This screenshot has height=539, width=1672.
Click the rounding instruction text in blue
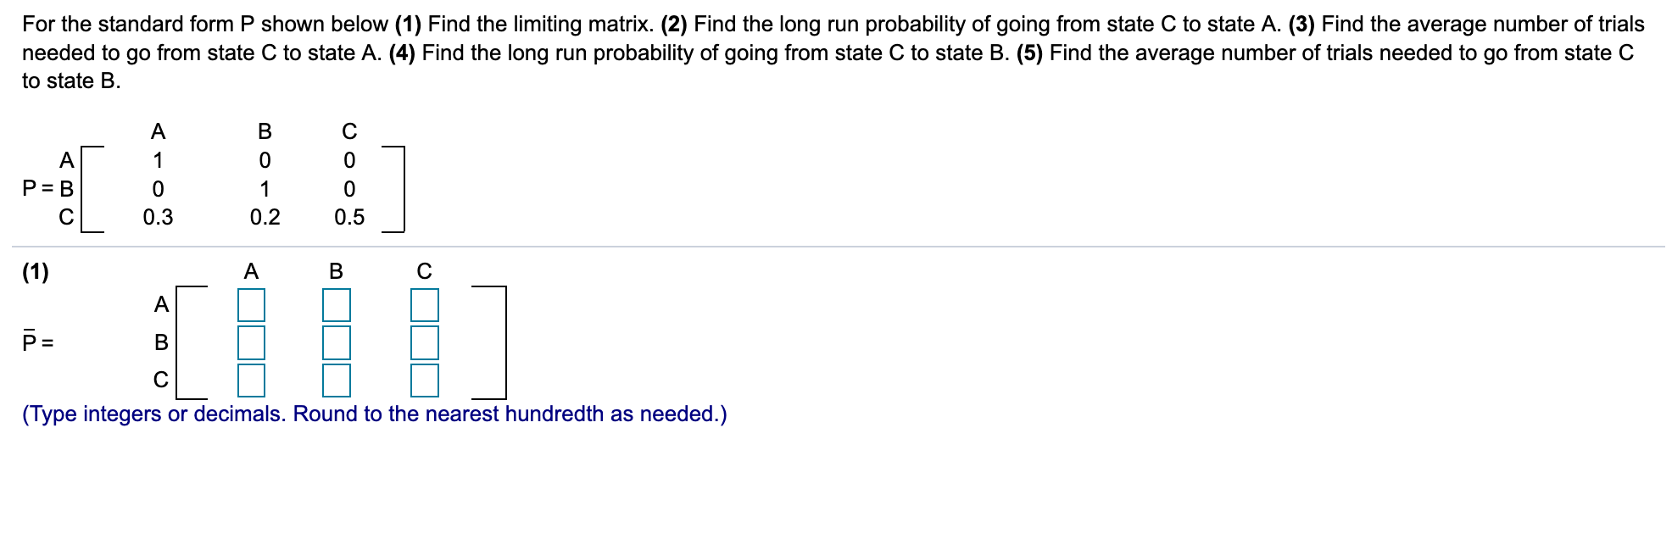373,414
